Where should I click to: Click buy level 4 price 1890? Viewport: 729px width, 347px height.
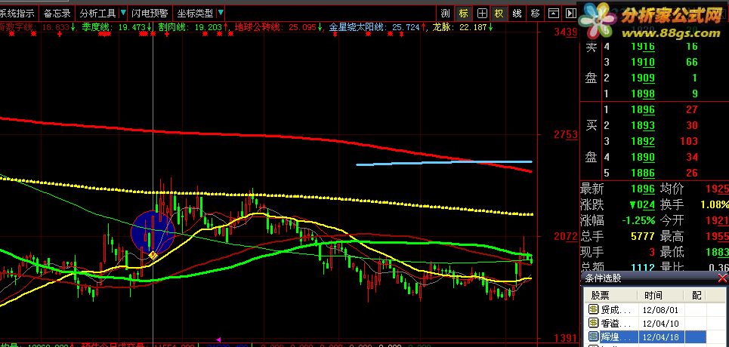(x=643, y=157)
